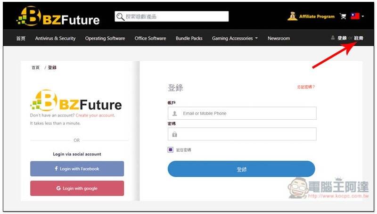Expand the language selector dropdown arrow
The width and height of the screenshot is (377, 214).
[363, 16]
